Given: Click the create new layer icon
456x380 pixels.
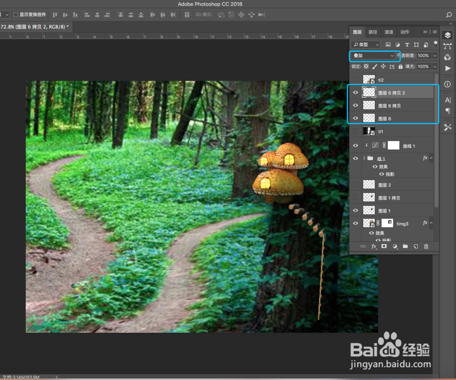Looking at the screenshot, I should coord(415,246).
